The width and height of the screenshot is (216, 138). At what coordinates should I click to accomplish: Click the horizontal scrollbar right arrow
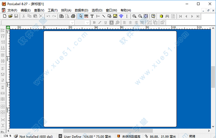click(x=209, y=131)
